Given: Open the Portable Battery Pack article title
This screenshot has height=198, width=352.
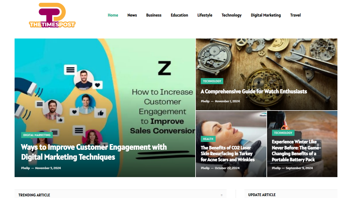Looking at the screenshot, I should pos(296,151).
